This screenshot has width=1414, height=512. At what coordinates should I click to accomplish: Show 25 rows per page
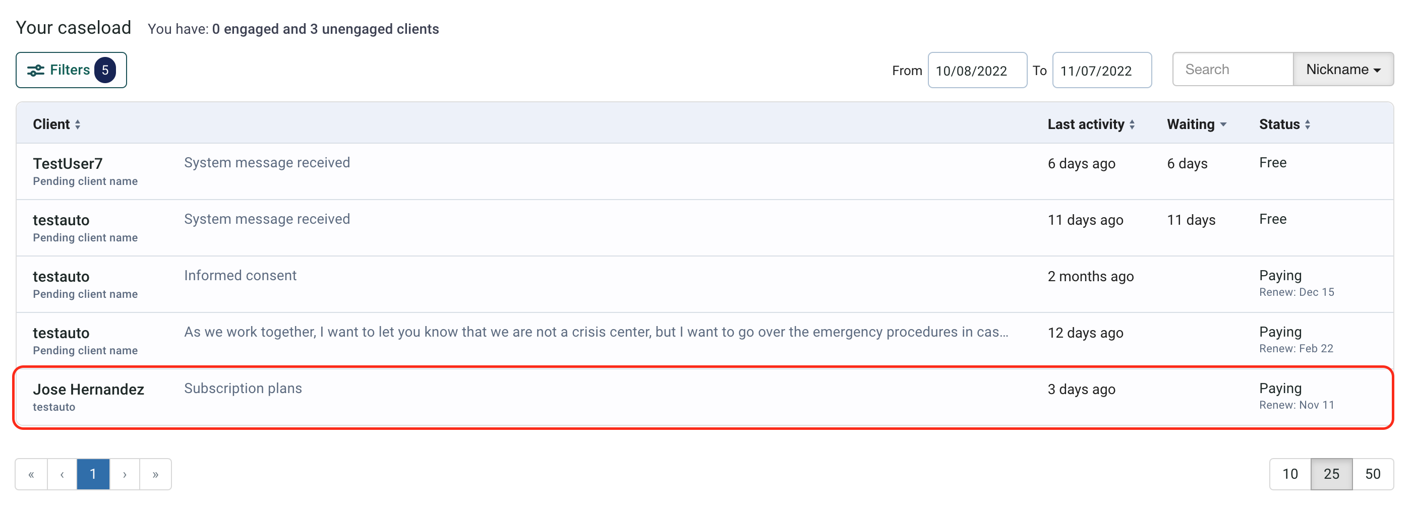[1331, 474]
